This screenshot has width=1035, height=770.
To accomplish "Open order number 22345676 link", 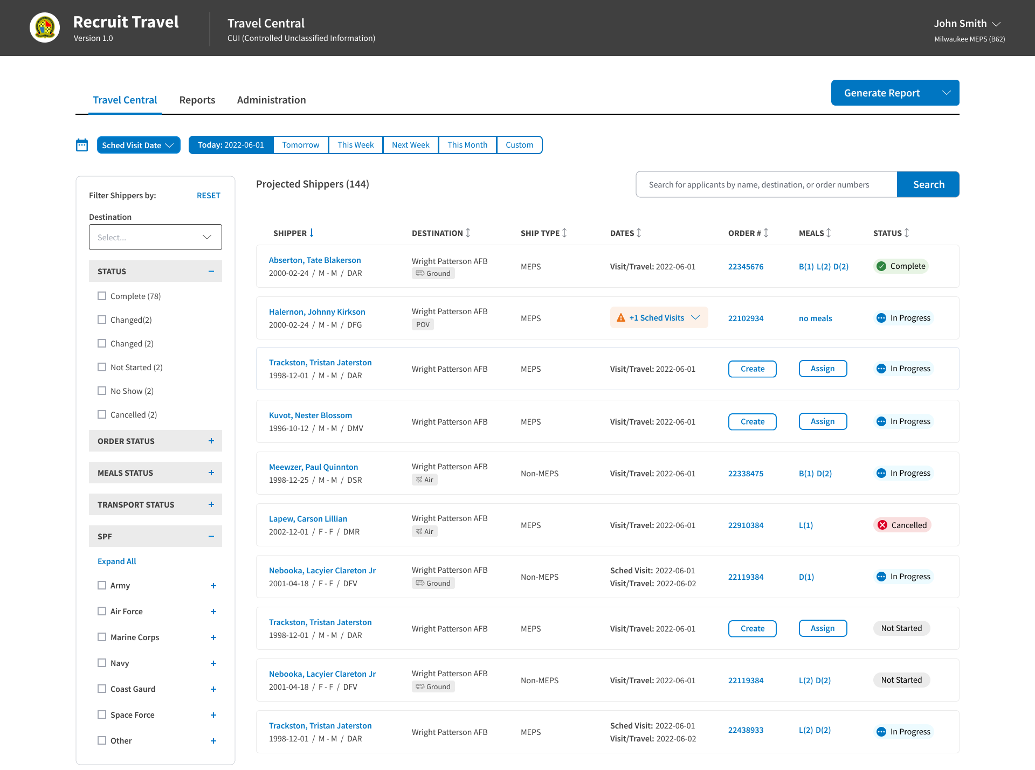I will (x=746, y=266).
